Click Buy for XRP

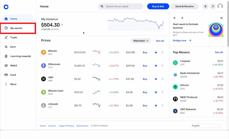[145, 79]
